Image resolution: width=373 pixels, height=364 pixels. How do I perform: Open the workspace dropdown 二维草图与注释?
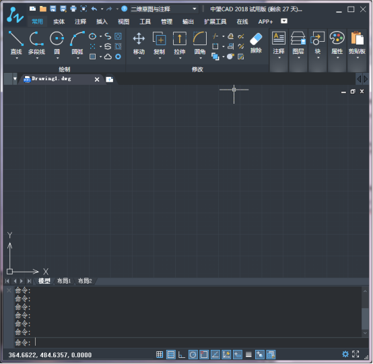pos(164,9)
